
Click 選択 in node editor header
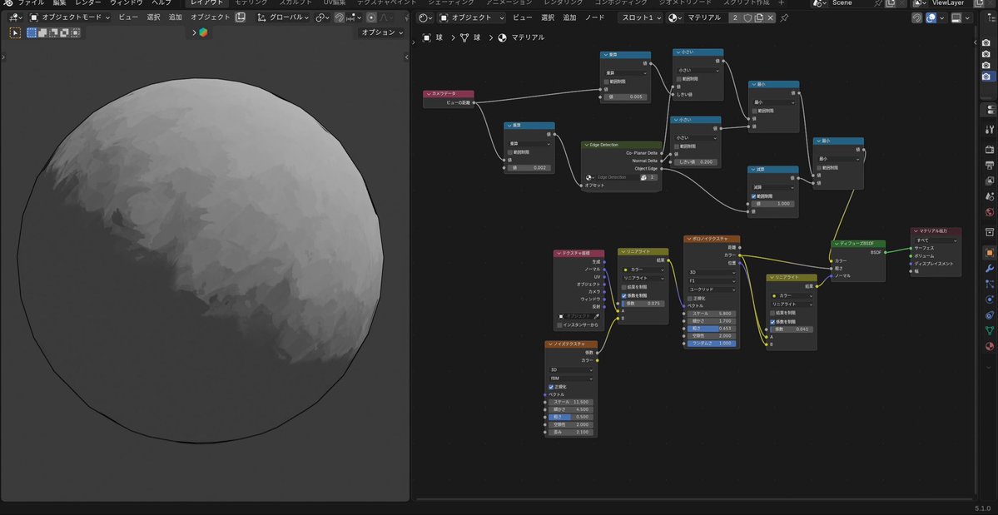point(548,17)
